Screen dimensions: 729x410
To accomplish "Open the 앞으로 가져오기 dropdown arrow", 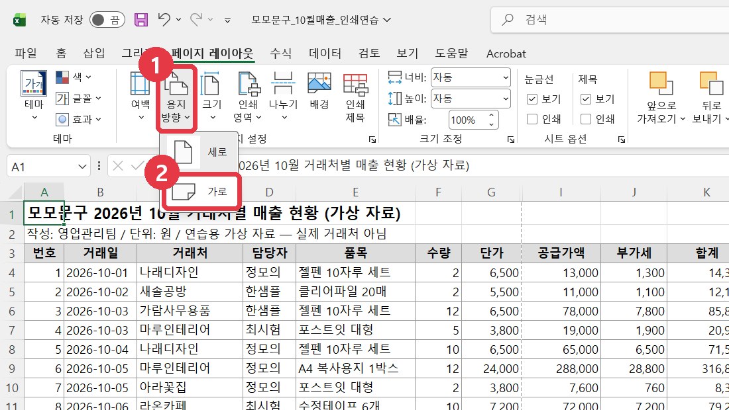I will click(683, 119).
